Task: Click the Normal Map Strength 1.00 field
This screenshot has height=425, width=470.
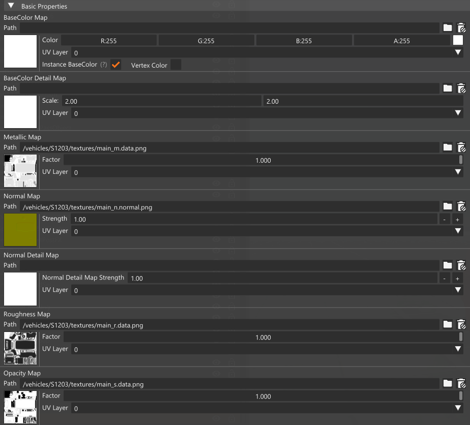Action: 254,219
